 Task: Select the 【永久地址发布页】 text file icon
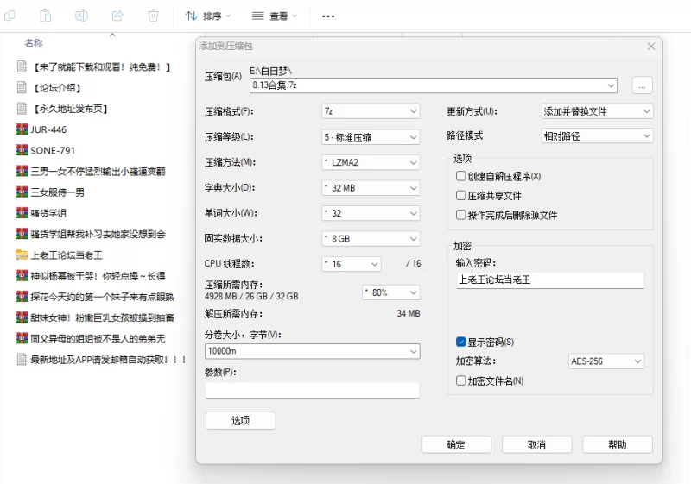pyautogui.click(x=22, y=108)
